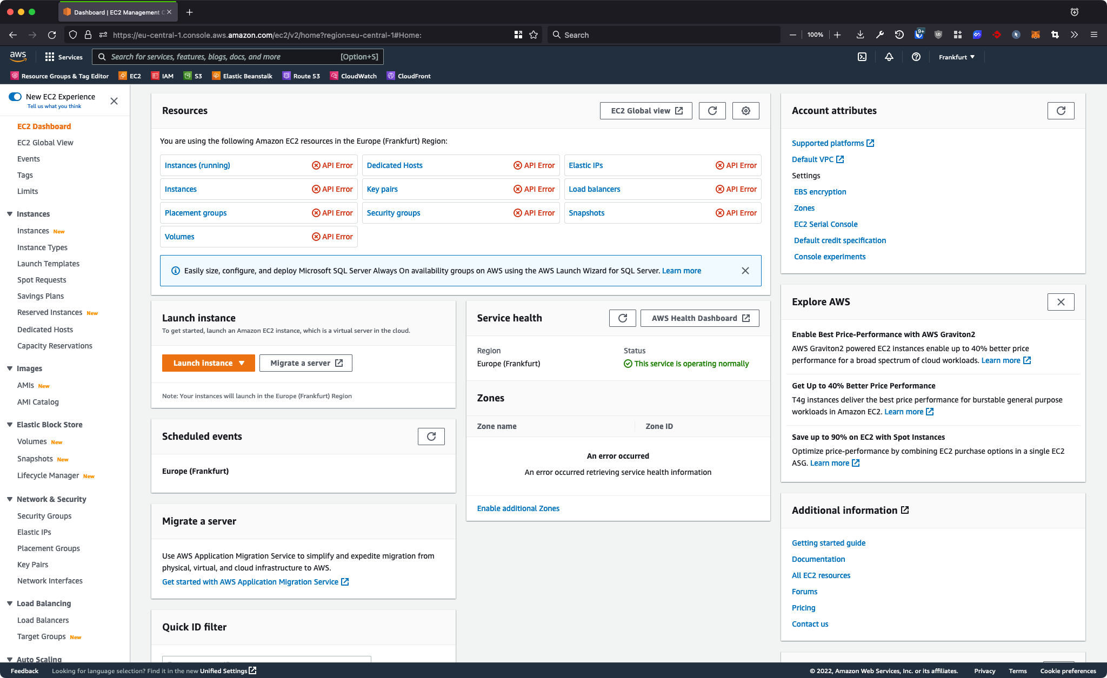Viewport: 1107px width, 678px height.
Task: Open EC2 favorite shortcut in bookmarks bar
Action: 130,76
